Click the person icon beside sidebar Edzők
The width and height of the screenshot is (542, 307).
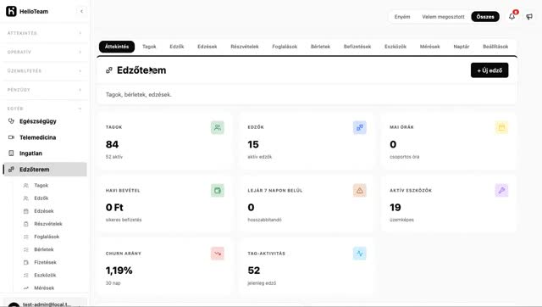pos(26,198)
